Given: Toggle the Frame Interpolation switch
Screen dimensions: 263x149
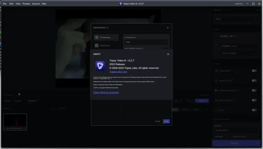Looking at the screenshot, I should click(x=254, y=90).
